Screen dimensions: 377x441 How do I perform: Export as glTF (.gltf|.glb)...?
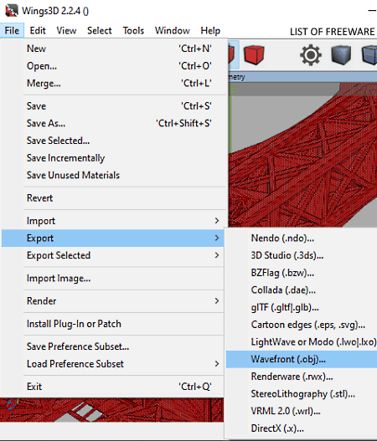pos(302,307)
